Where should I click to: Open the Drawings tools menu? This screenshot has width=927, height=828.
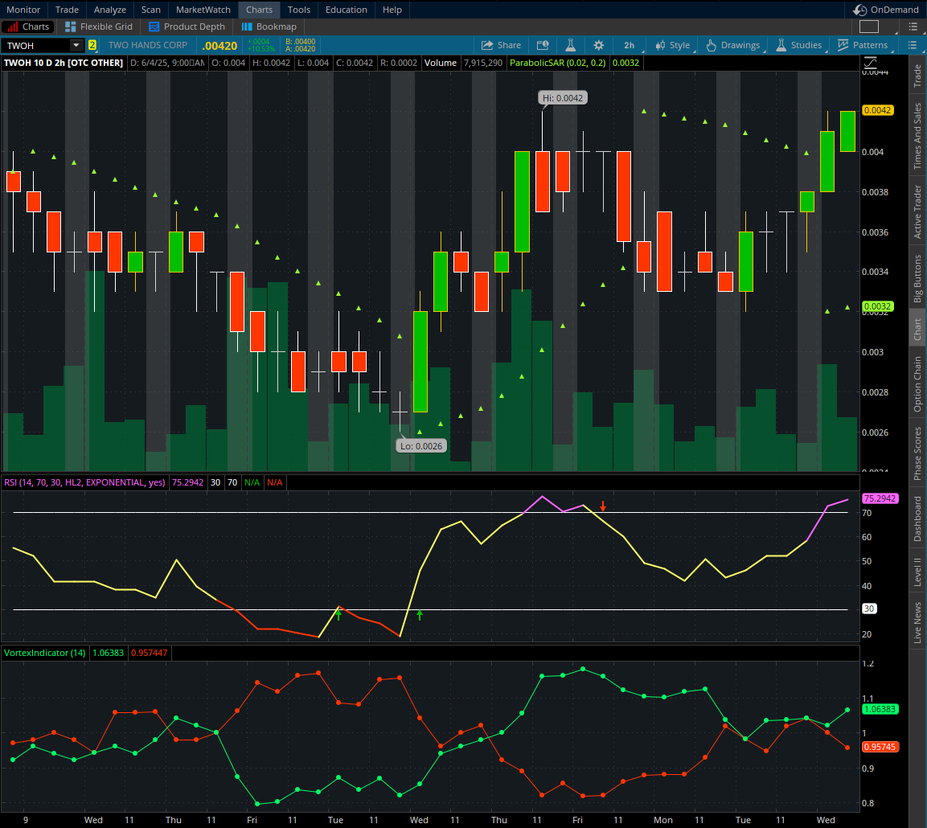pyautogui.click(x=732, y=46)
